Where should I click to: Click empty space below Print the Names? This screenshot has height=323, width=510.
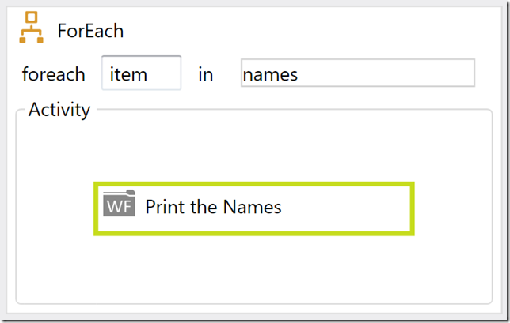tap(253, 269)
